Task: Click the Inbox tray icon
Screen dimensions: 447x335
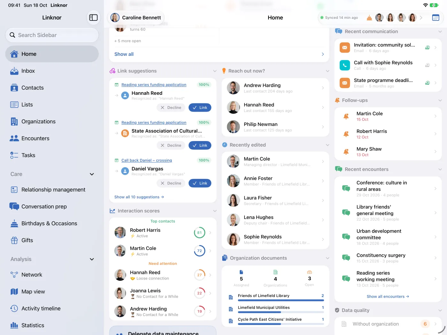Action: [14, 71]
